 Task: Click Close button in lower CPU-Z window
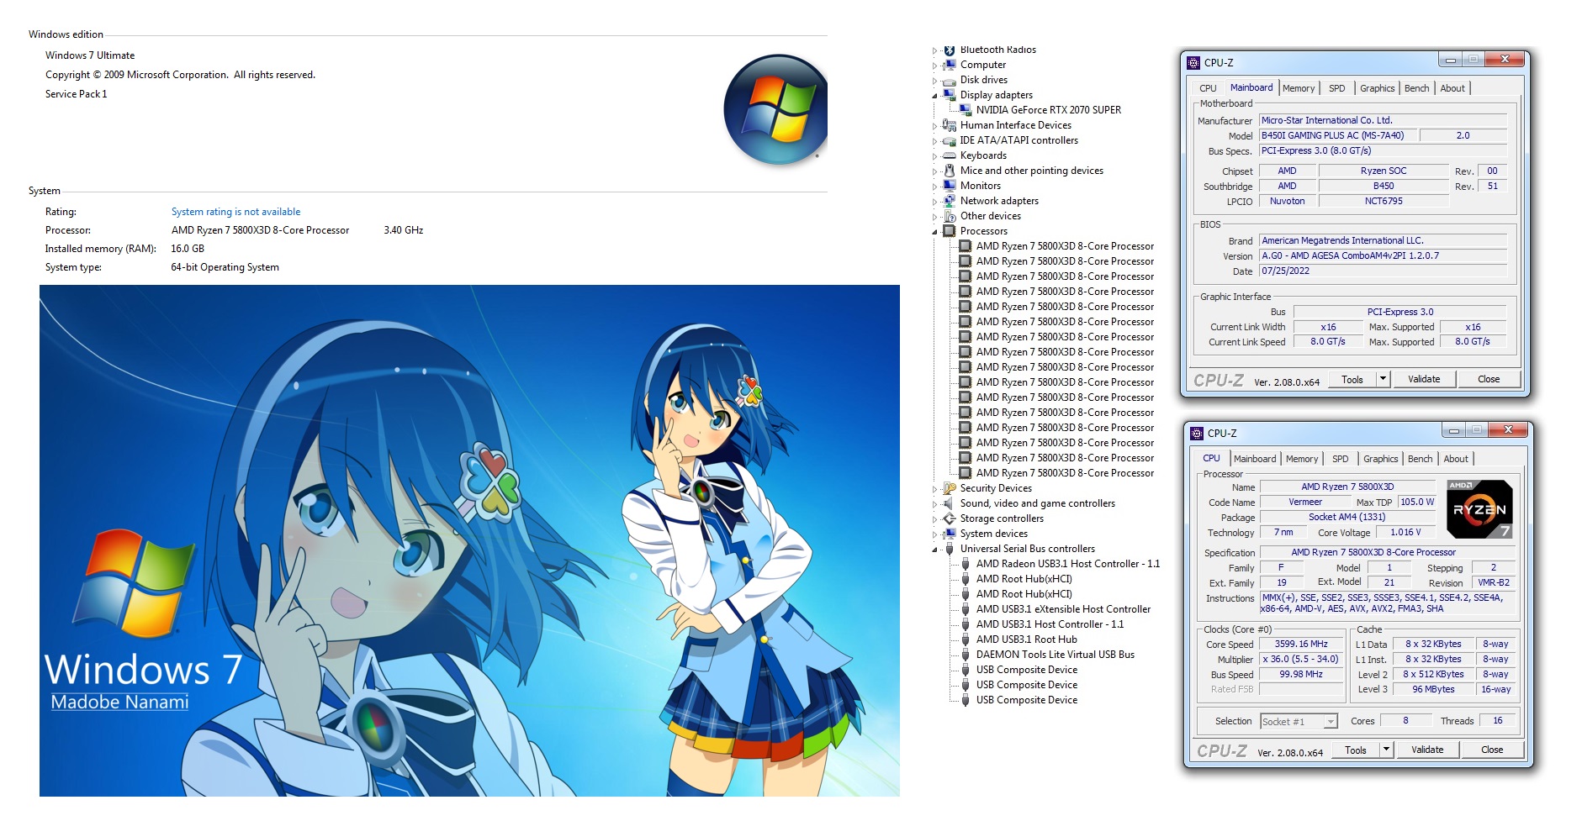tap(1492, 750)
